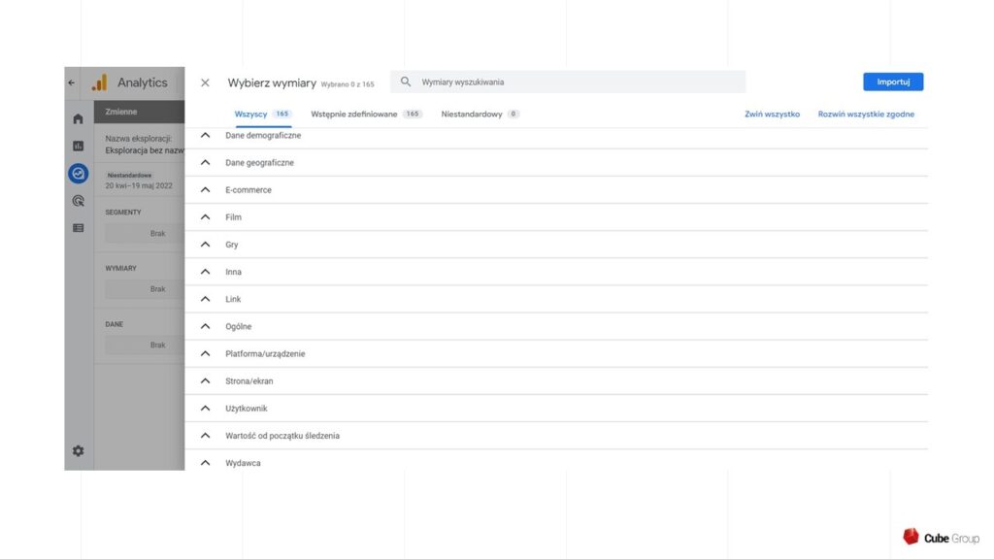Viewport: 994px width, 559px height.
Task: Collapse the Dane geograficzne chevron
Action: tap(205, 162)
